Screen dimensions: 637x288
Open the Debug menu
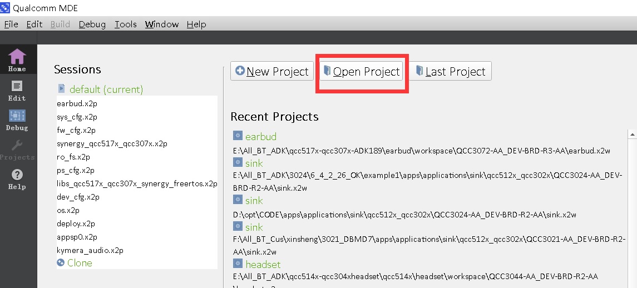[x=92, y=24]
